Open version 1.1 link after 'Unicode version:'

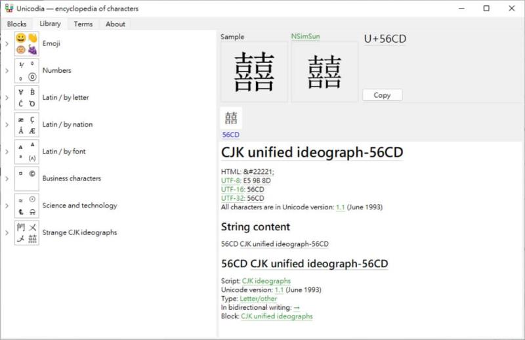pos(279,289)
